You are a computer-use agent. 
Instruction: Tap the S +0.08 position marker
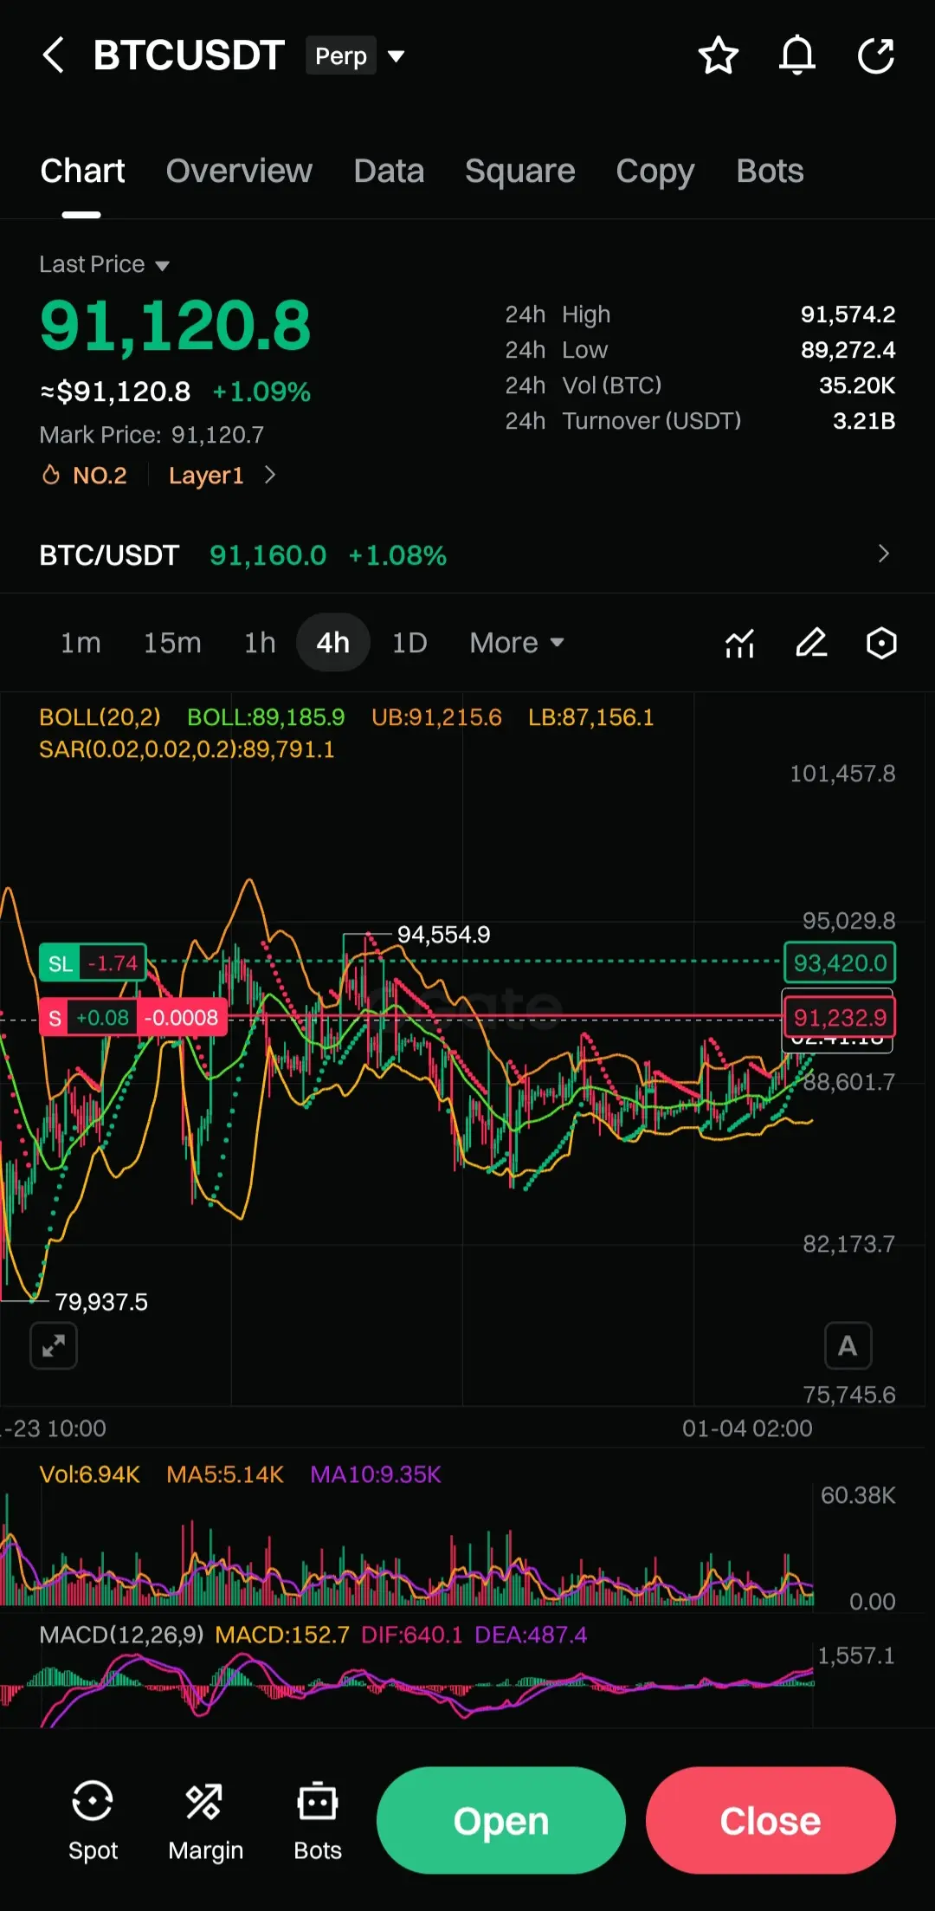132,1017
